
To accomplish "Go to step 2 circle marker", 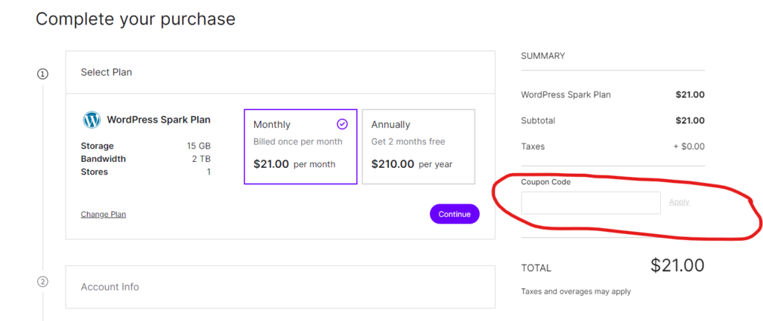I will tap(42, 281).
